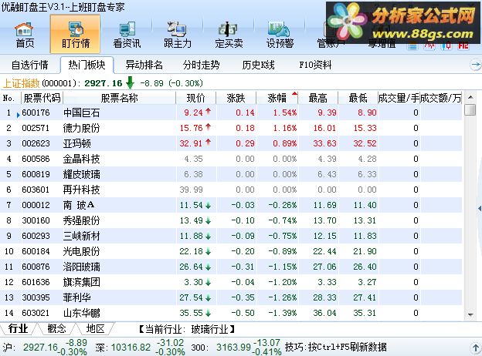This screenshot has width=482, height=356.
Task: Sort by the 股票名称 column header
Action: pos(119,98)
